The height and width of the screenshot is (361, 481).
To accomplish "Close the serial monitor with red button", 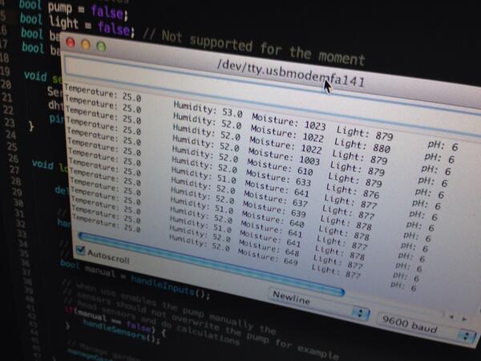I will pos(71,43).
